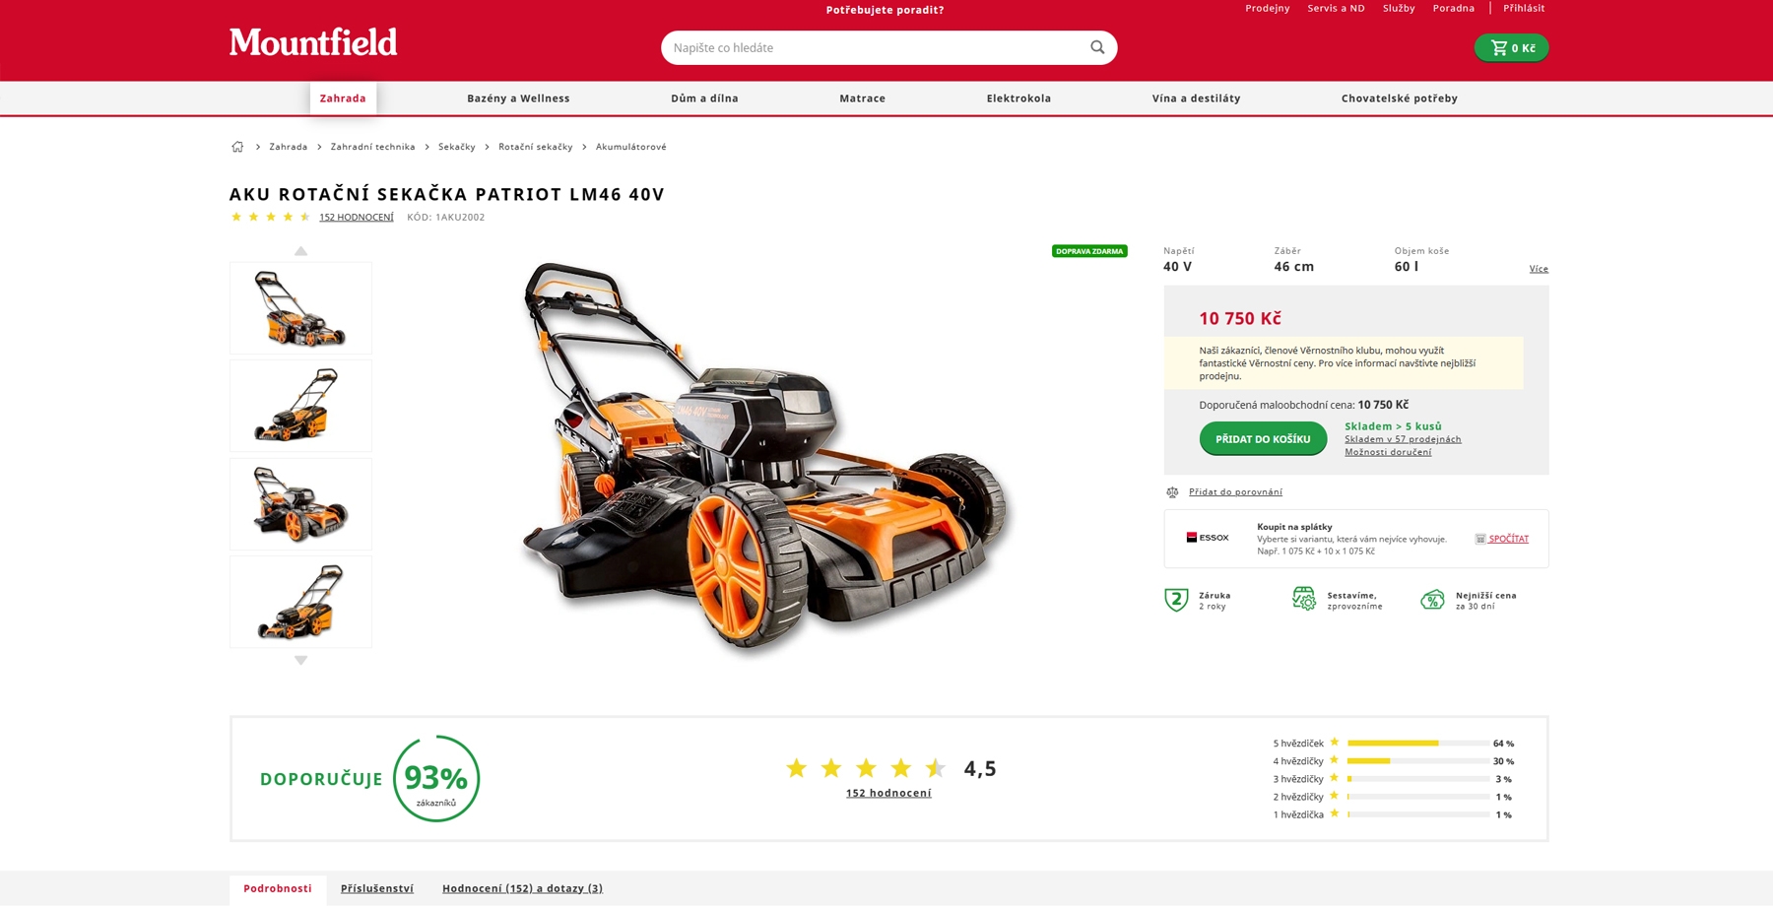Click the Mountfield logo
The height and width of the screenshot is (908, 1773).
click(x=313, y=42)
